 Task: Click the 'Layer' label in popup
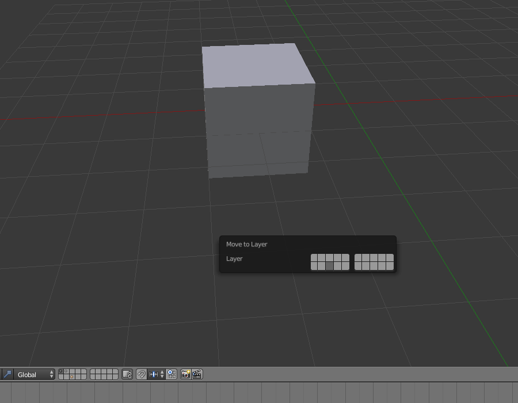(x=234, y=258)
